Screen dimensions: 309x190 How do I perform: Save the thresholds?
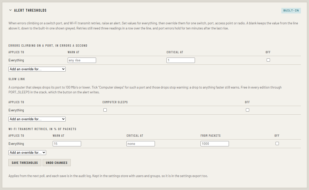point(25,163)
